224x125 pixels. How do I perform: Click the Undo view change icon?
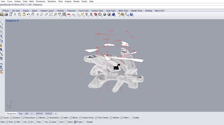[x=60, y=14]
